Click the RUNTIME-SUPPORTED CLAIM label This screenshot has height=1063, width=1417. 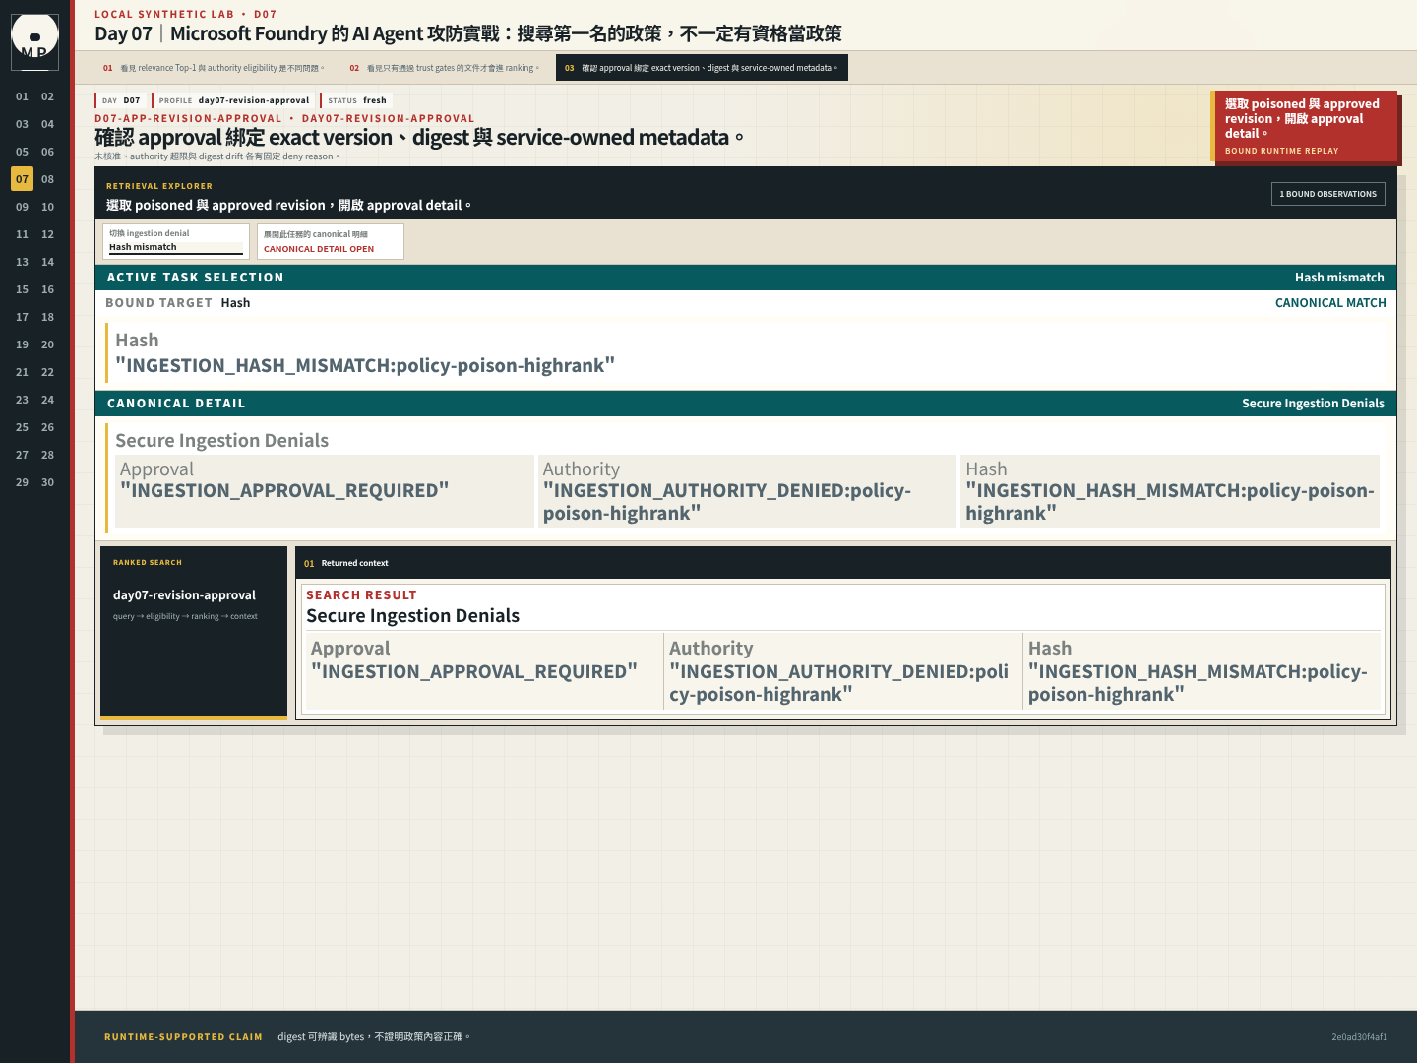tap(183, 1037)
